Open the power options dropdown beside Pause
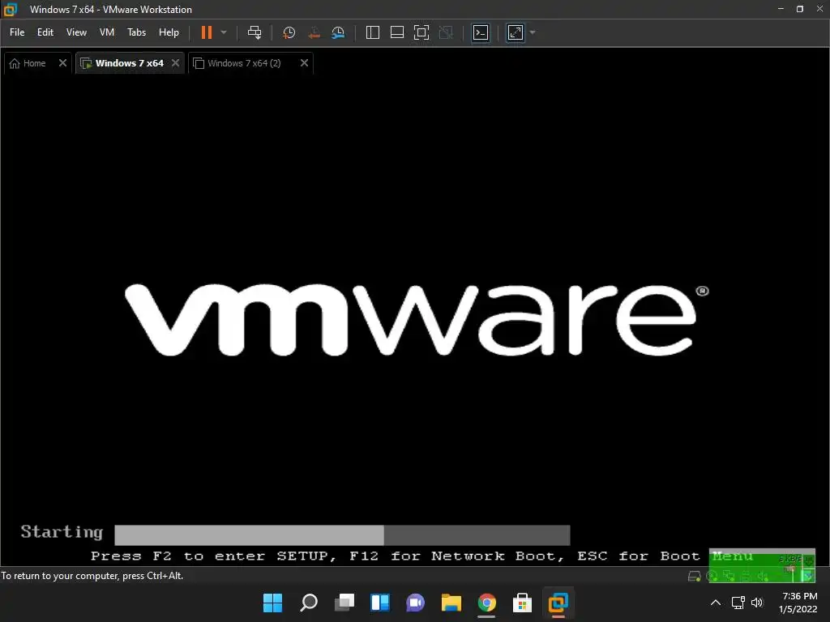This screenshot has height=622, width=830. pos(224,32)
